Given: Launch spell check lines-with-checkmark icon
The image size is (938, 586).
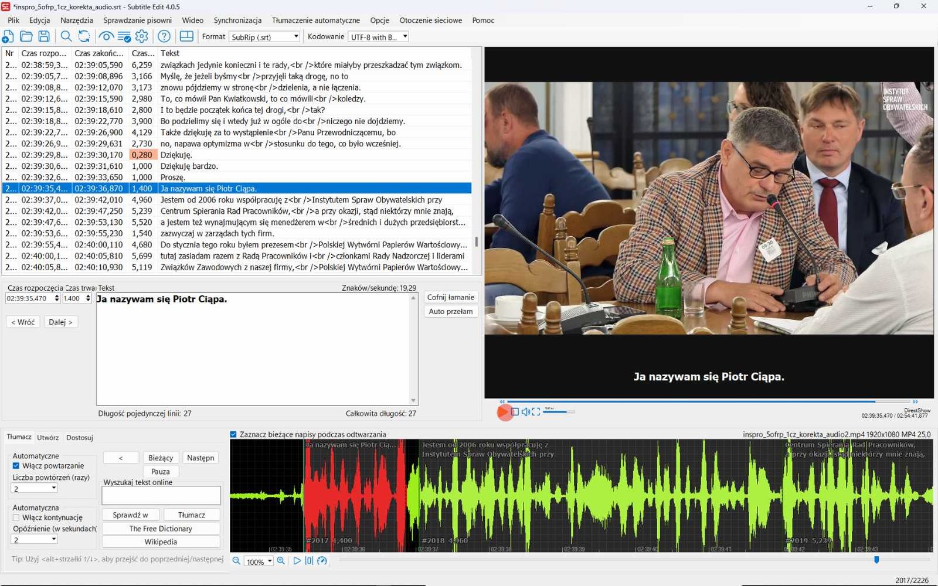Looking at the screenshot, I should pyautogui.click(x=124, y=36).
